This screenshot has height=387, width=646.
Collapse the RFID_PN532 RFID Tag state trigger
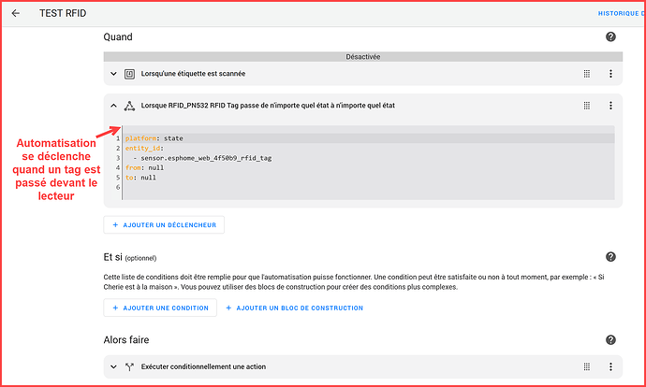pyautogui.click(x=113, y=106)
